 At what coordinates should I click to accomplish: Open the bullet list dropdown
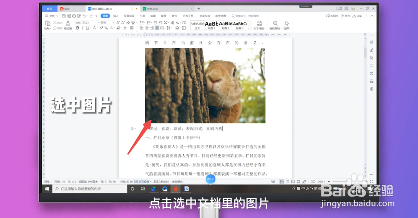click(x=145, y=22)
